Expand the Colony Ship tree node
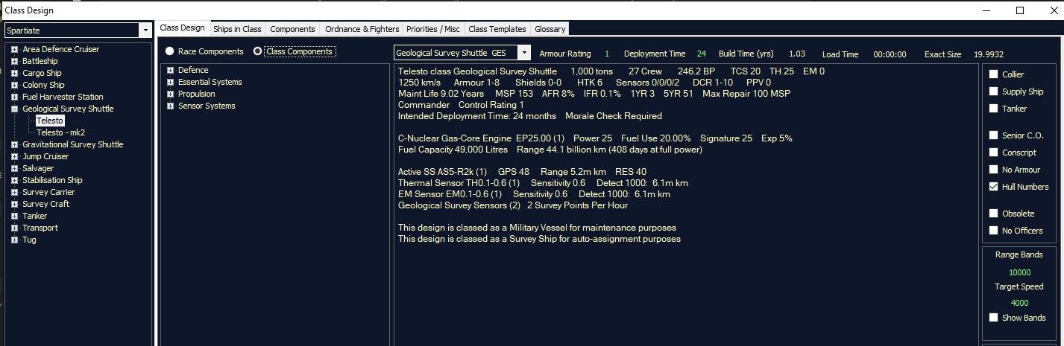The image size is (1064, 346). coord(14,85)
